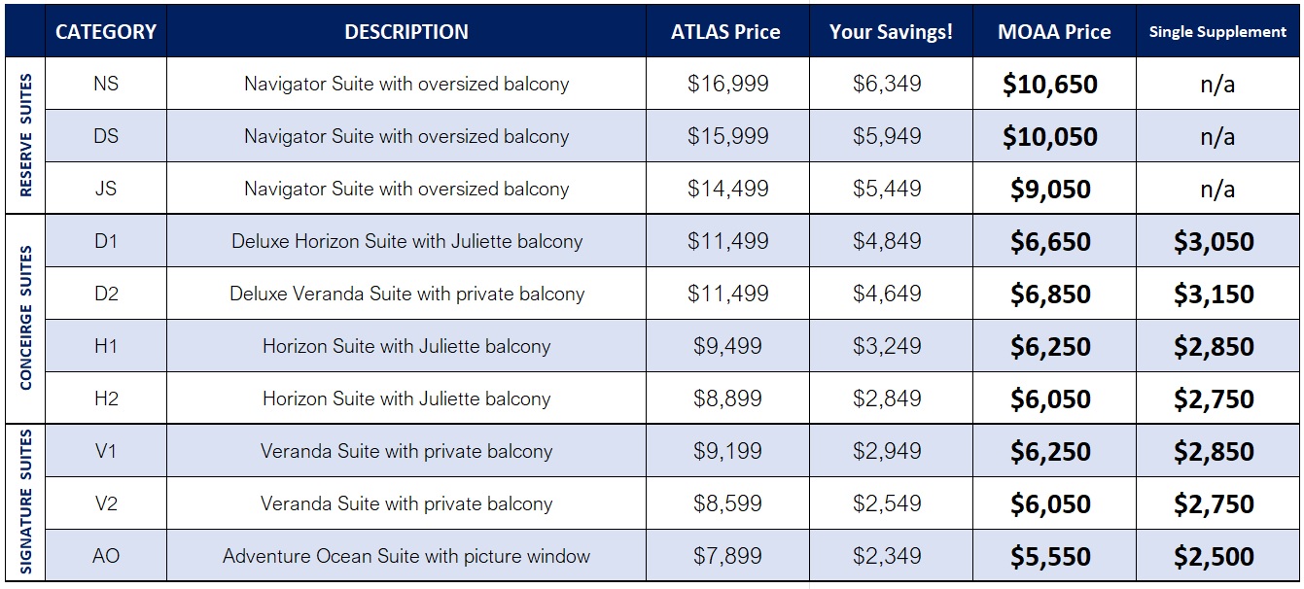1304x589 pixels.
Task: Click the NS category cell
Action: [x=106, y=84]
